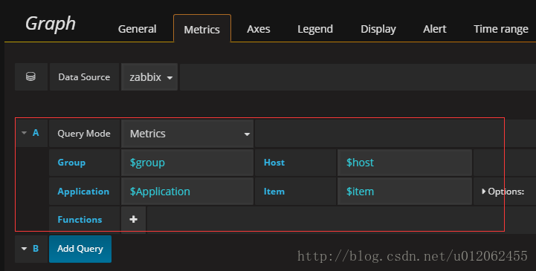Edit the $group field
Viewport: 536px width, 271px height.
point(187,163)
